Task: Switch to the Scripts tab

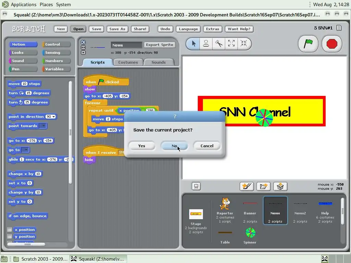Action: coord(98,62)
